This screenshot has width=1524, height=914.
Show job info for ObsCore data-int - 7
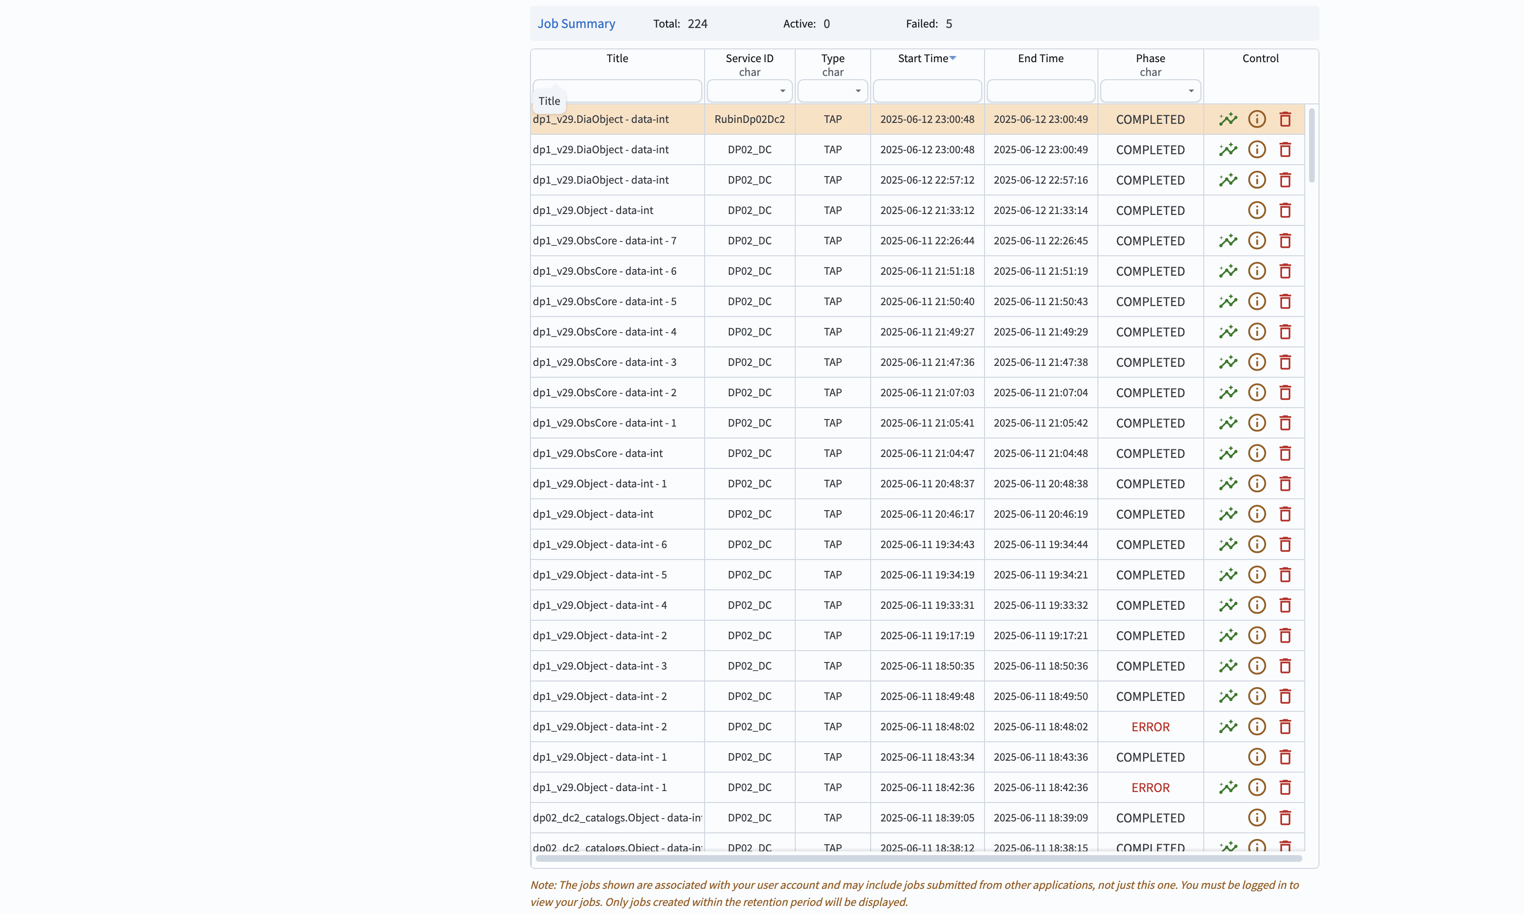click(x=1257, y=240)
